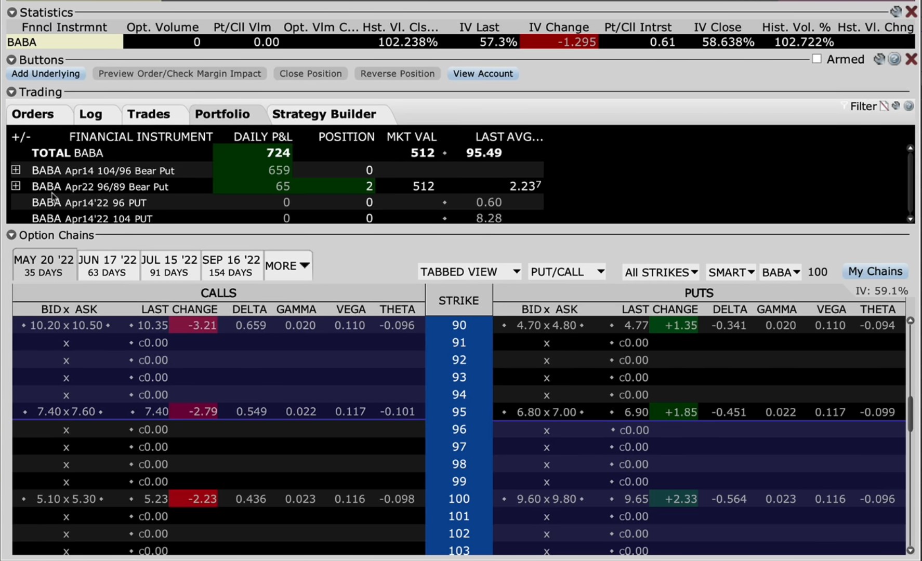Click the multiplier value 100
The image size is (922, 561).
click(x=818, y=272)
